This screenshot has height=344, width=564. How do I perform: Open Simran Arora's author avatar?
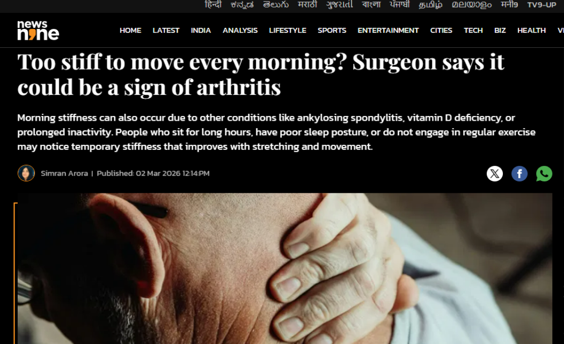(26, 173)
